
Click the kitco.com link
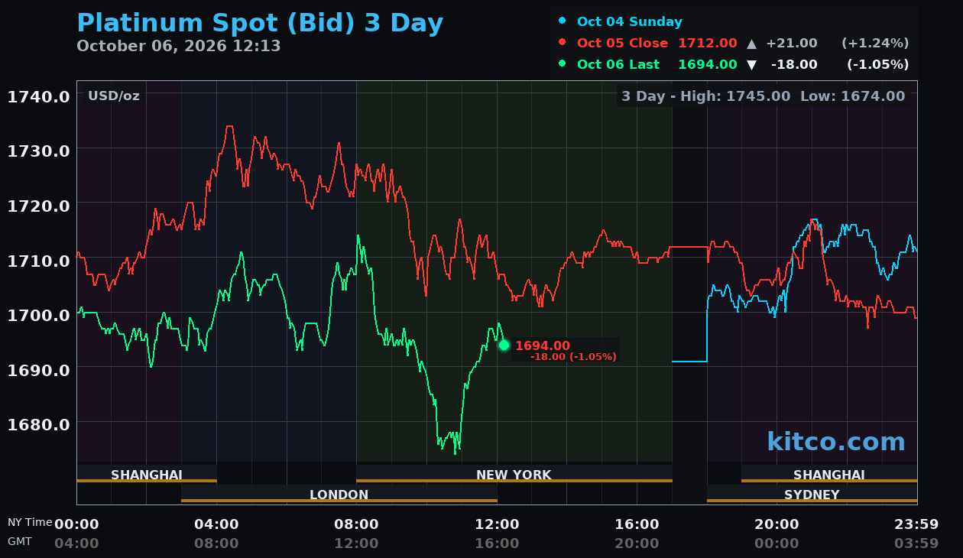pyautogui.click(x=836, y=441)
